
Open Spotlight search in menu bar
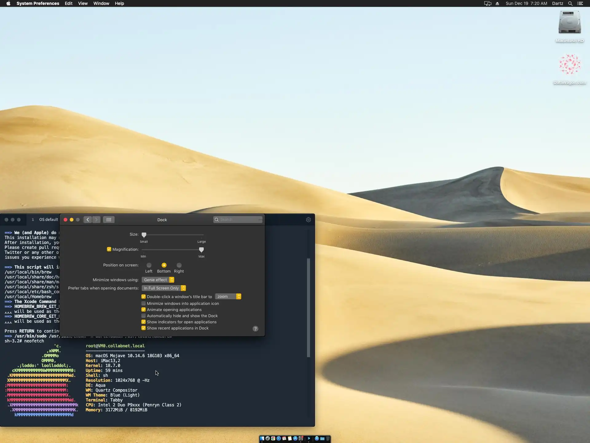[570, 3]
